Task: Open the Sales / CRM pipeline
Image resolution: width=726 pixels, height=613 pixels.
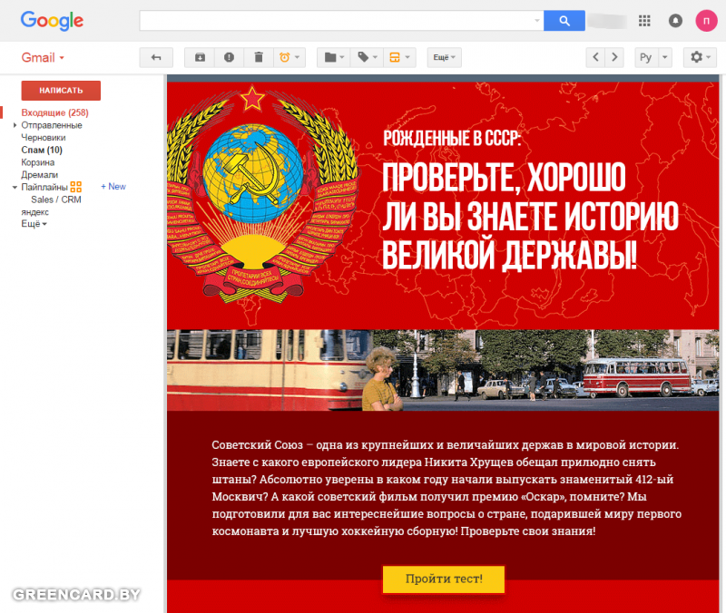Action: [56, 199]
